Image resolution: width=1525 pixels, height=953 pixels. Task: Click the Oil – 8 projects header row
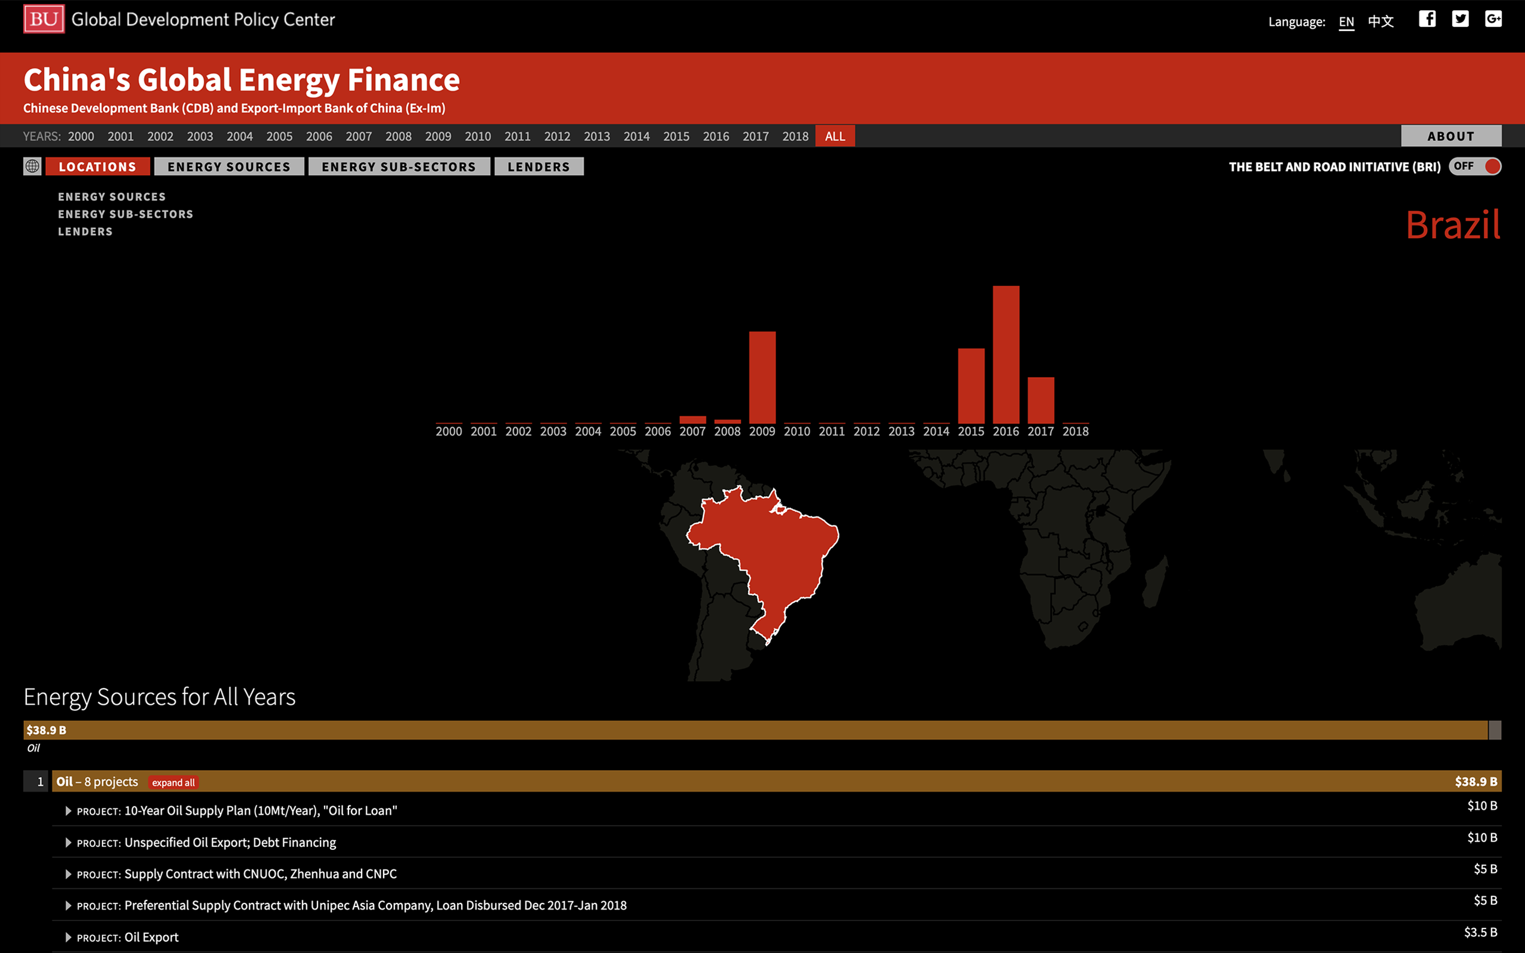tap(776, 781)
